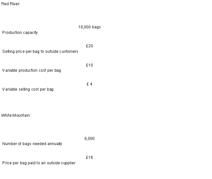Select the £20 selling price value
The width and height of the screenshot is (212, 179).
click(x=89, y=46)
